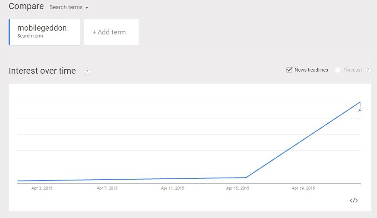
Task: Select the Apr 15, 2015 axis label
Action: tap(238, 188)
